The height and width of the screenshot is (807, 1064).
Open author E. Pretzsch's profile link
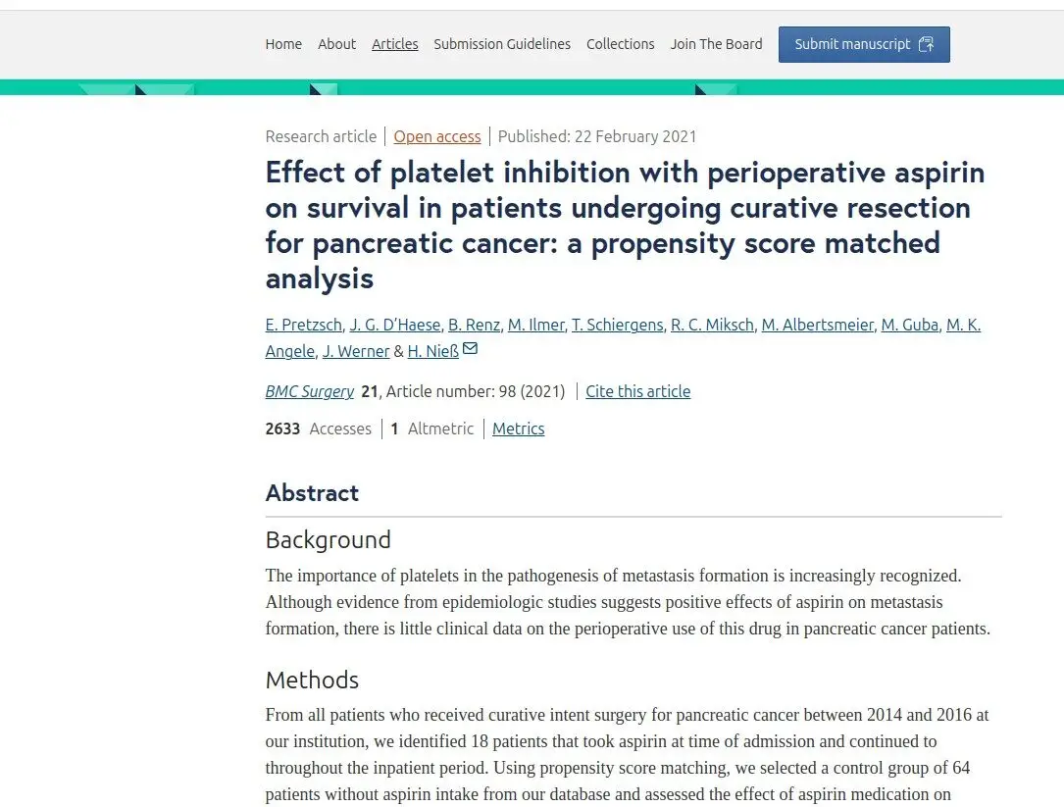303,326
